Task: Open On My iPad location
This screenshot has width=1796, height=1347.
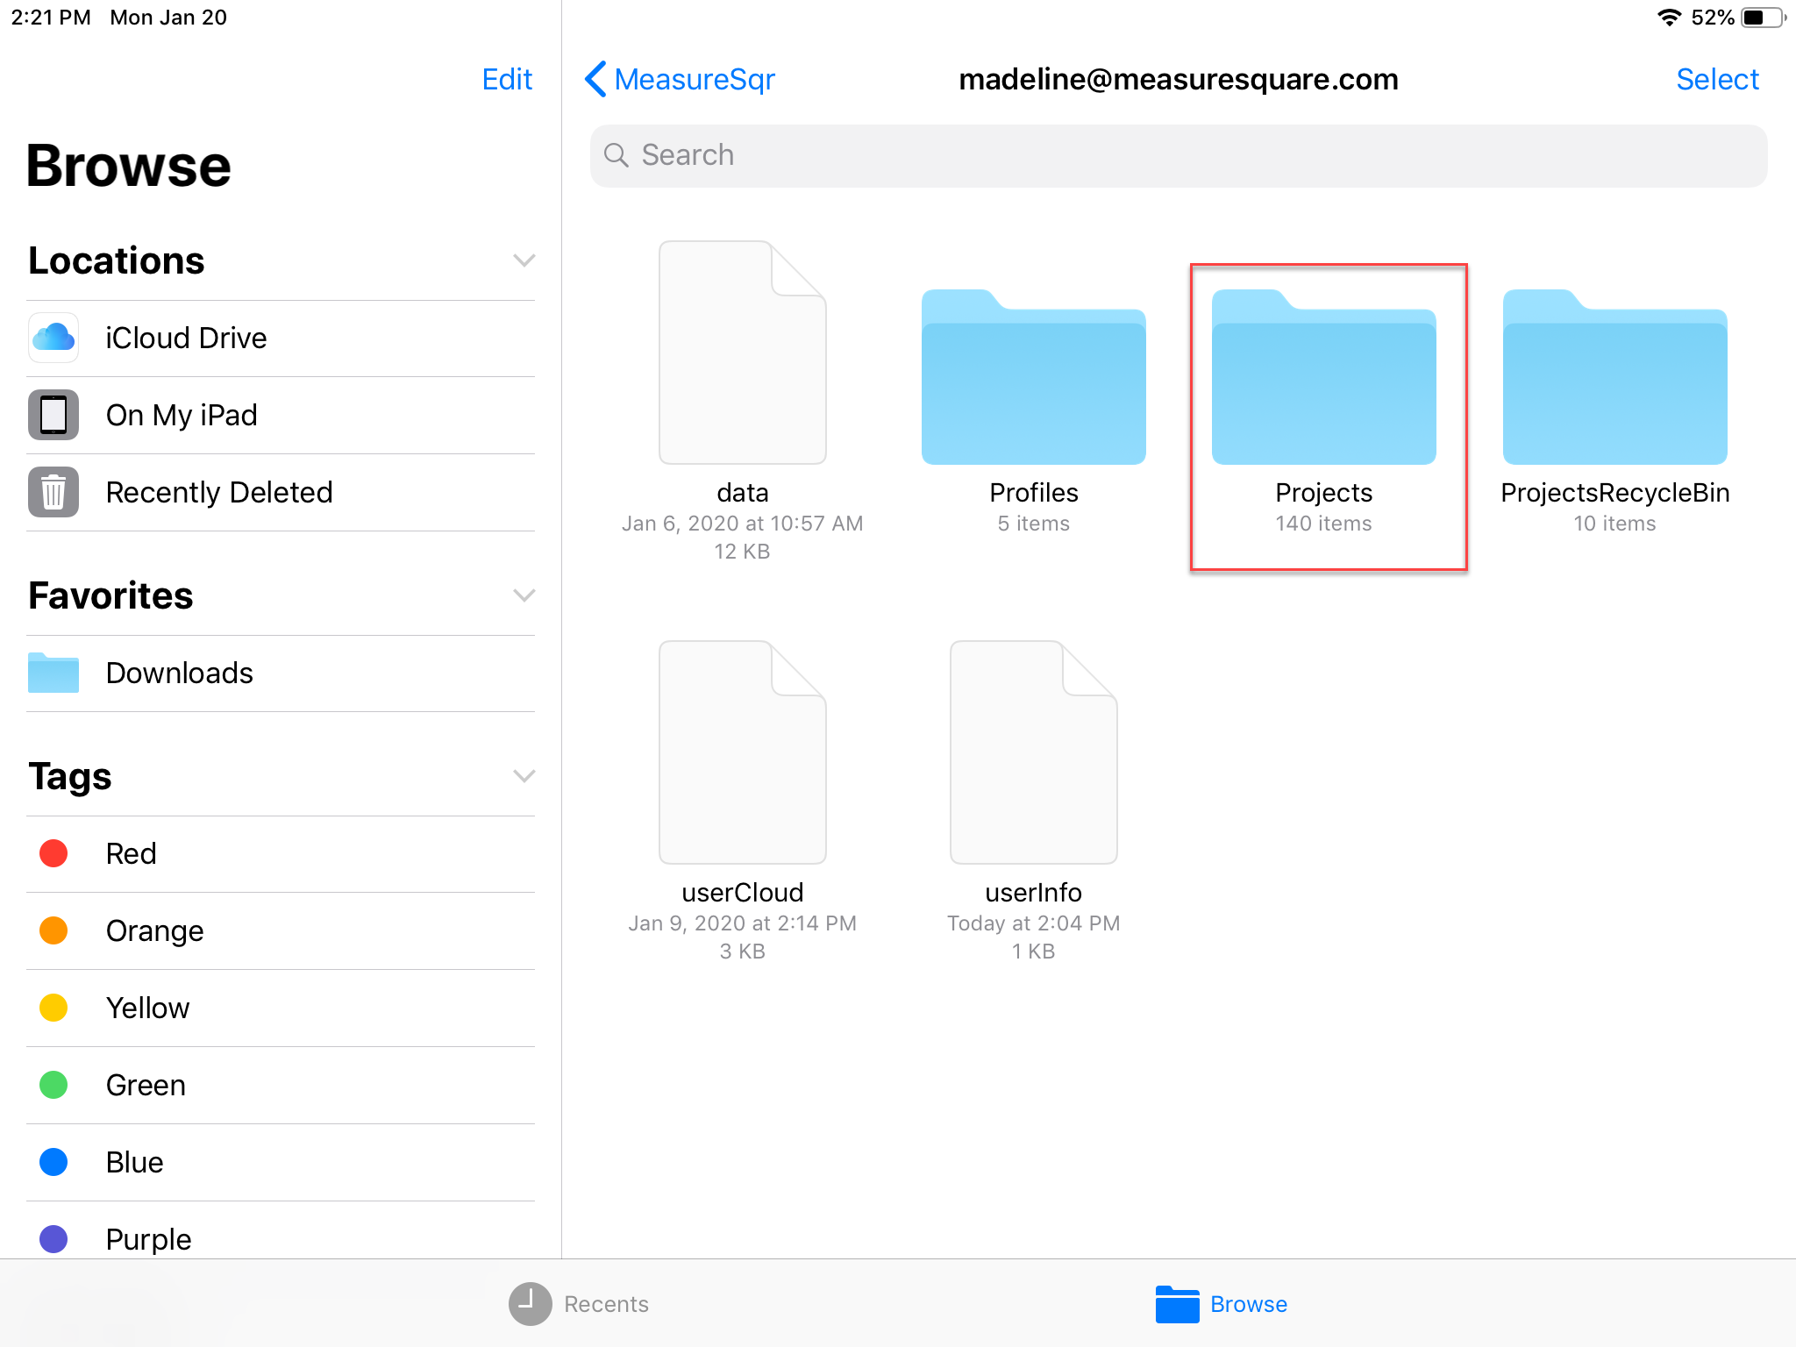Action: point(182,416)
